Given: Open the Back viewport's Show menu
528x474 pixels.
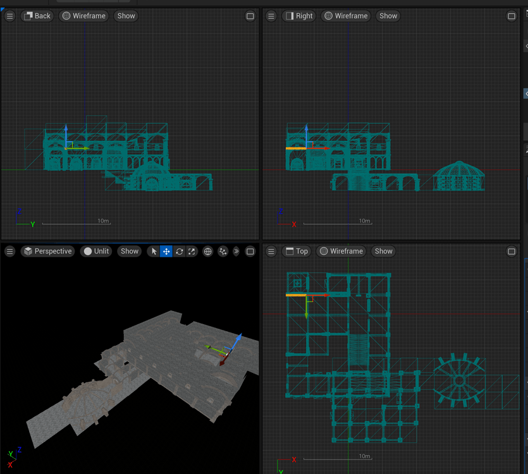Looking at the screenshot, I should [126, 16].
